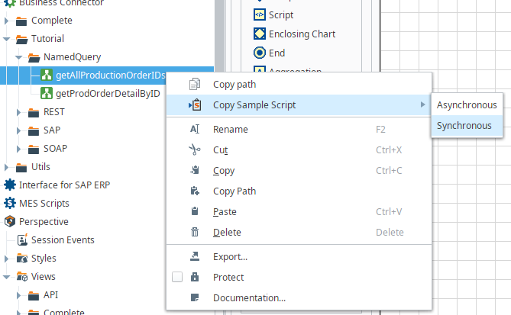Click the Interface for SAP ERP gear icon
This screenshot has height=315, width=511.
point(10,185)
